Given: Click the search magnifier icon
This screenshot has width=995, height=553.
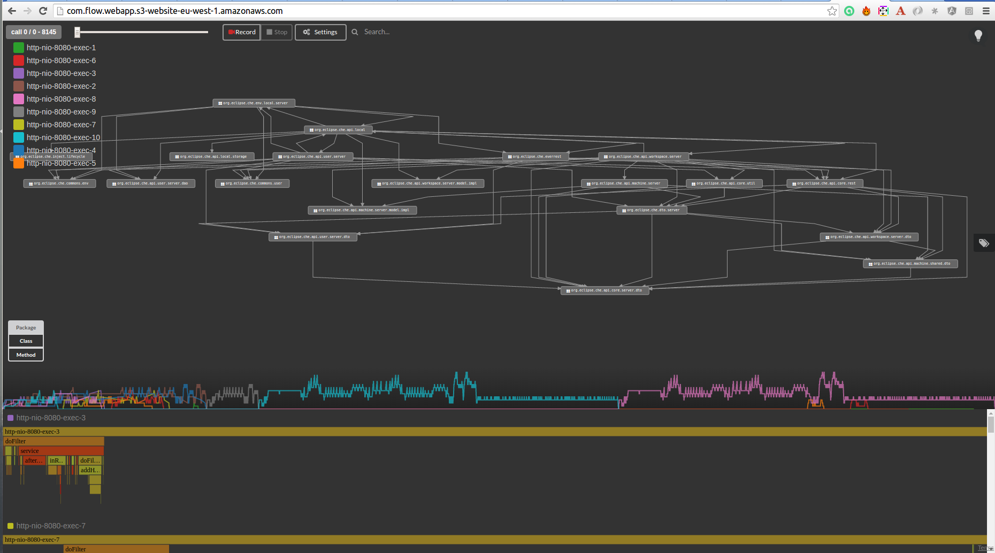Looking at the screenshot, I should (355, 32).
